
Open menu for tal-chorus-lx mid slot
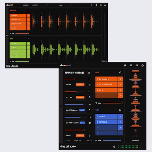(120, 79)
